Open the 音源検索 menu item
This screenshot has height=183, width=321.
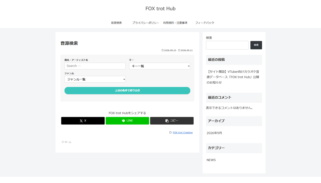pyautogui.click(x=116, y=23)
